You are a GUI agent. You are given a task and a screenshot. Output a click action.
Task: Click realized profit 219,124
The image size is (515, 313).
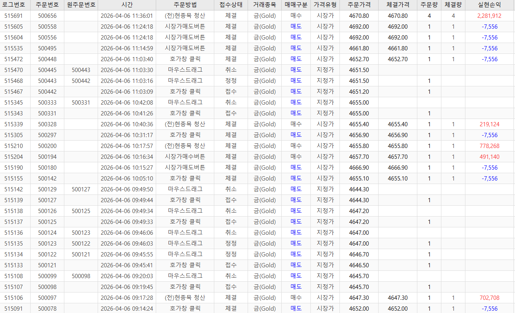(x=489, y=124)
